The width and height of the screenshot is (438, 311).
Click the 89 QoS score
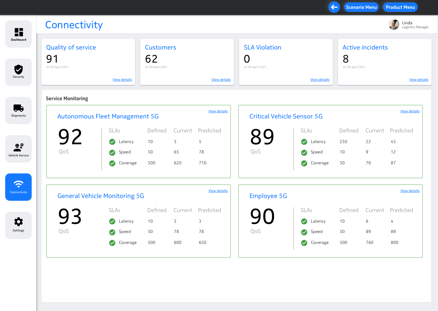[x=262, y=137]
